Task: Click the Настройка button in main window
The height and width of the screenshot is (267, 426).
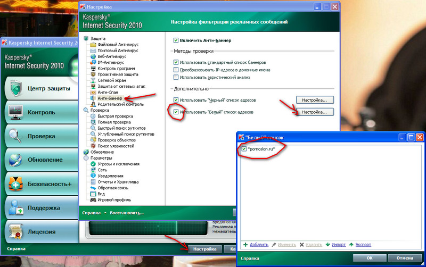Action: point(205,249)
